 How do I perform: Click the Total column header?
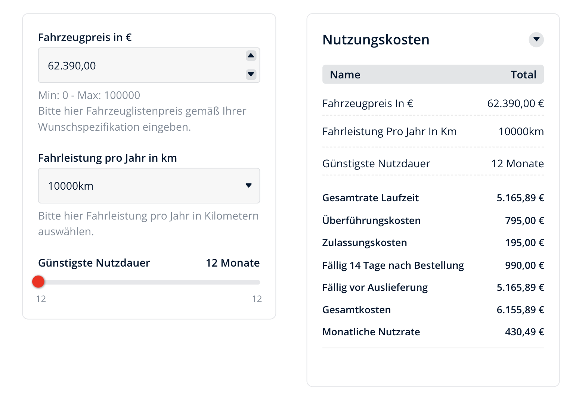pyautogui.click(x=523, y=75)
